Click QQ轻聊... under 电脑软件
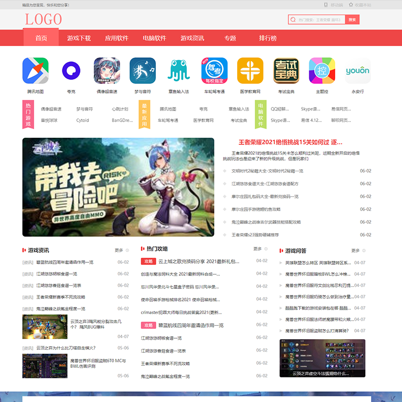Image resolution: width=402 pixels, height=402 pixels. (280, 109)
